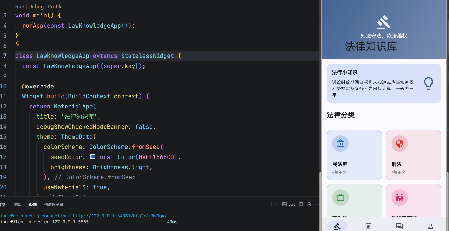Image resolution: width=449 pixels, height=231 pixels.
Task: Click the lightbulb quick fix icon
Action: coord(18,44)
